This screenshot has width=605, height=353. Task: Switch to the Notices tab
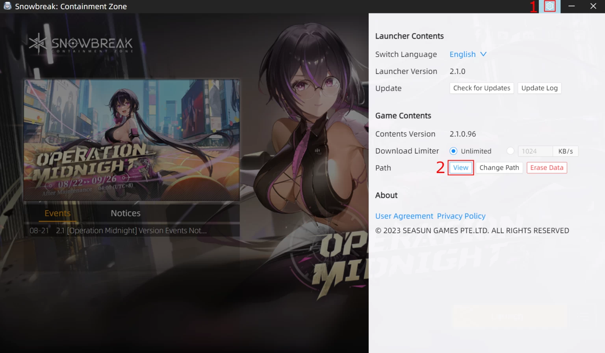(x=125, y=213)
